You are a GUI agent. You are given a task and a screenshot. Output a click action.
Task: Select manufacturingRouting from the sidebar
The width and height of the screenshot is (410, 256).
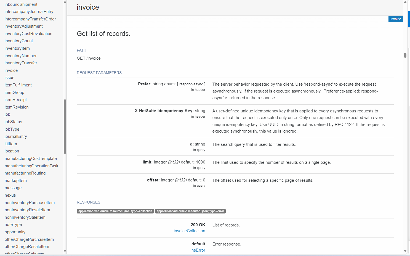point(25,173)
